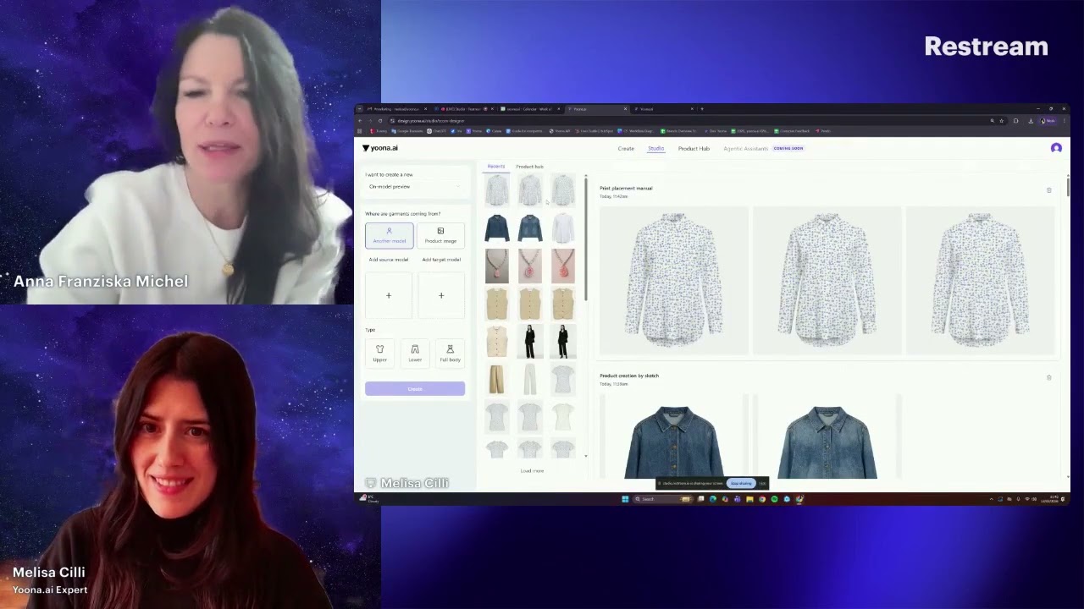Click the browser back arrow
The image size is (1084, 609).
pyautogui.click(x=360, y=121)
